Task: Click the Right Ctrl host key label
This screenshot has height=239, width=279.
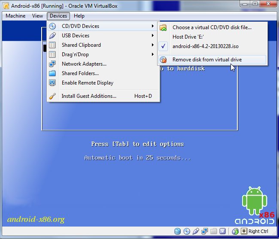Action: (258, 231)
